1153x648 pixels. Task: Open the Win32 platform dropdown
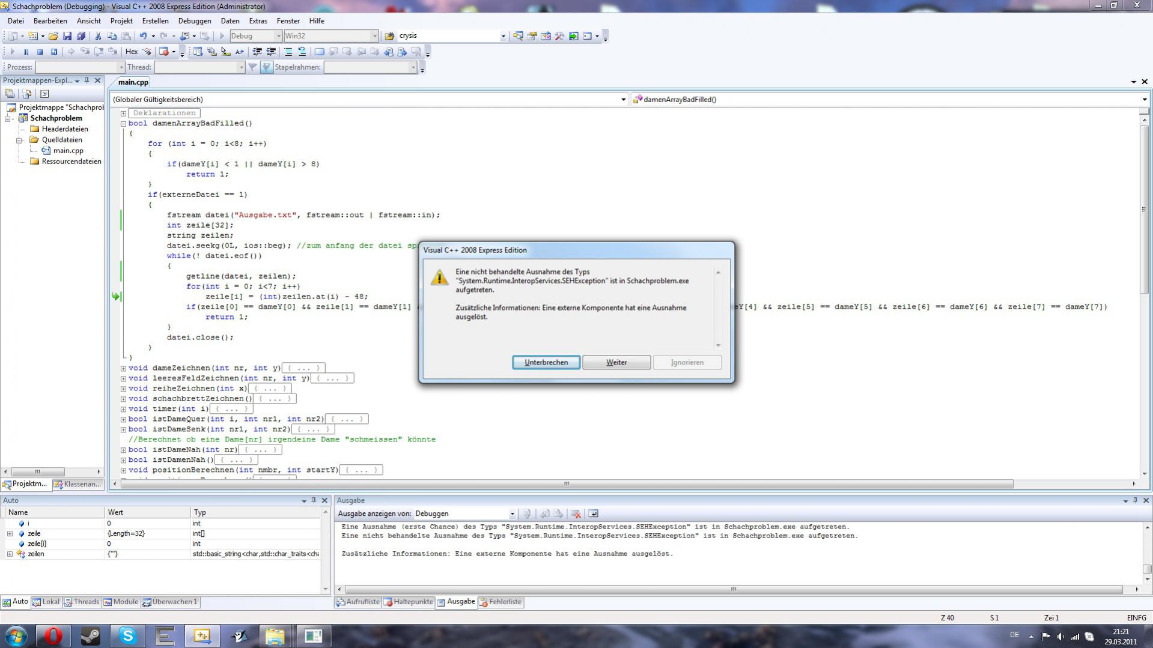(374, 36)
